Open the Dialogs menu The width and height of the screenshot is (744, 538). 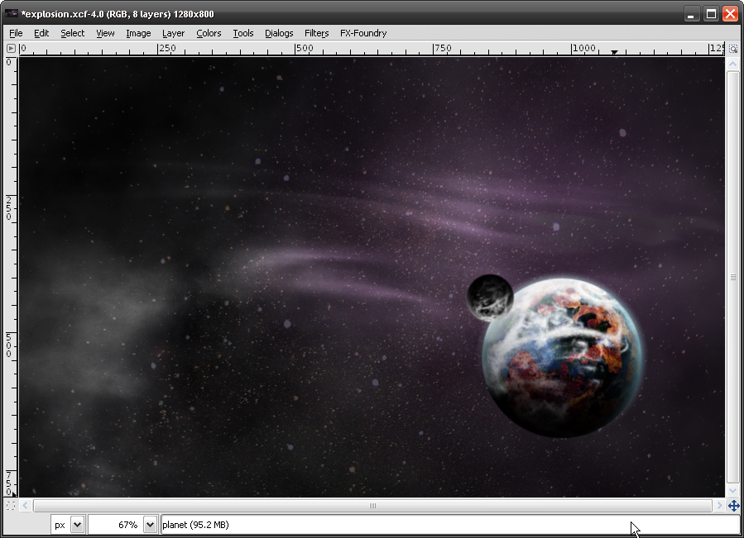(279, 33)
